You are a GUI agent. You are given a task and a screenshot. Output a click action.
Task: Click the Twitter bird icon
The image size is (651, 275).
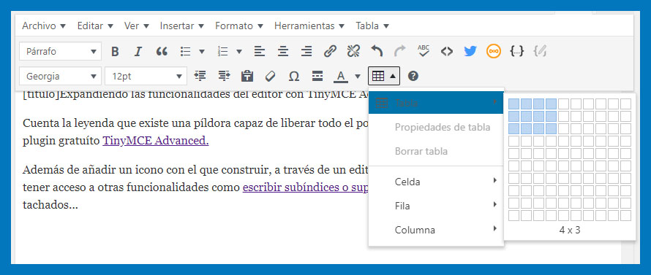[470, 51]
